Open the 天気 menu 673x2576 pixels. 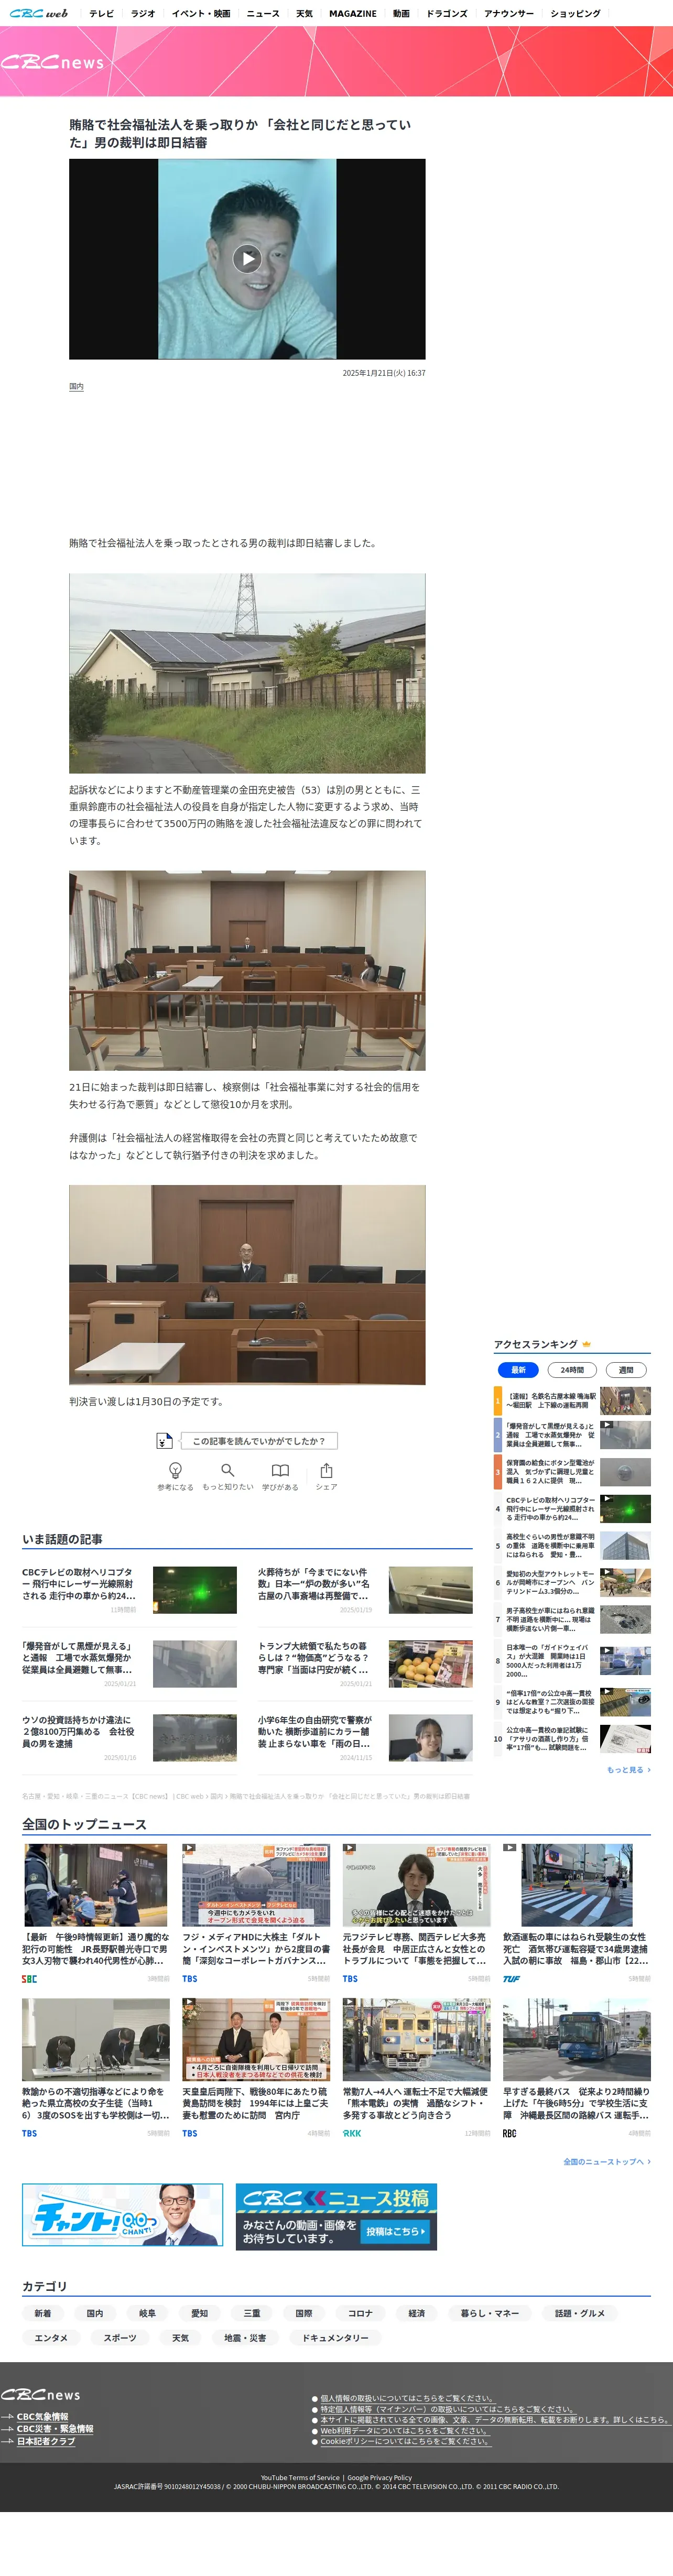click(304, 14)
